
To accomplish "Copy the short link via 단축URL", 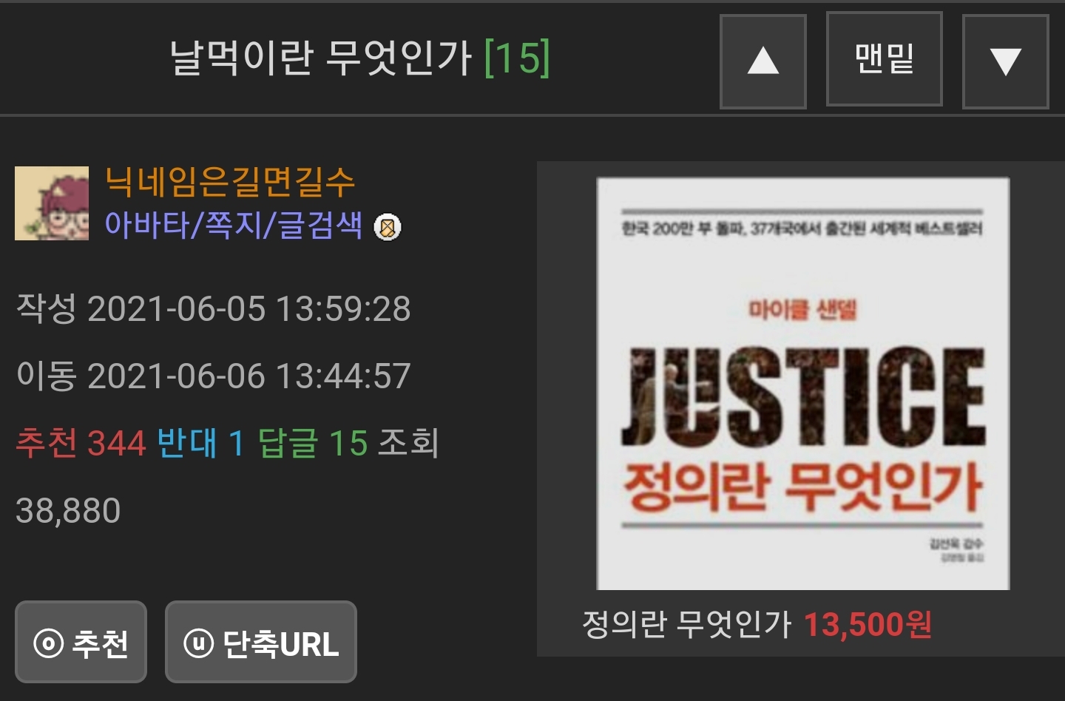I will [x=260, y=642].
